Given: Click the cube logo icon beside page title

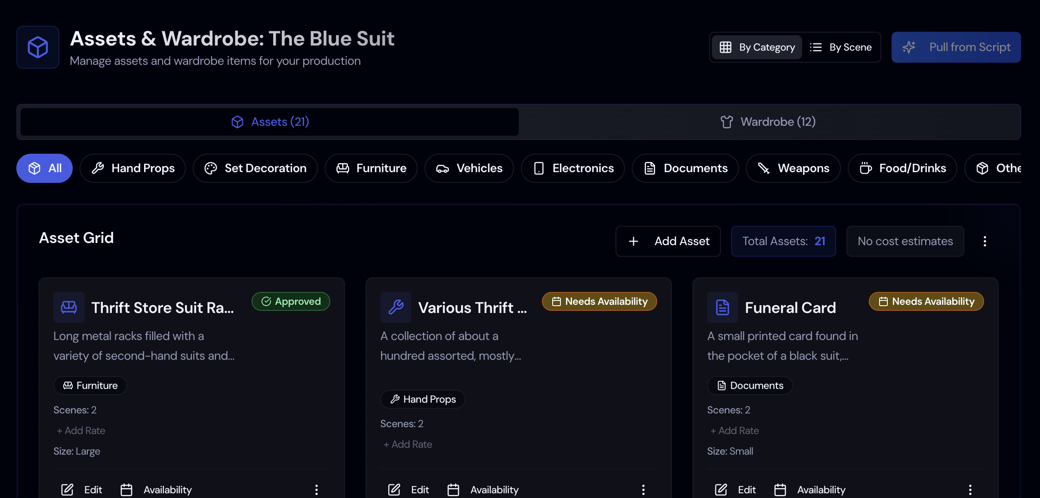Looking at the screenshot, I should click(x=38, y=47).
